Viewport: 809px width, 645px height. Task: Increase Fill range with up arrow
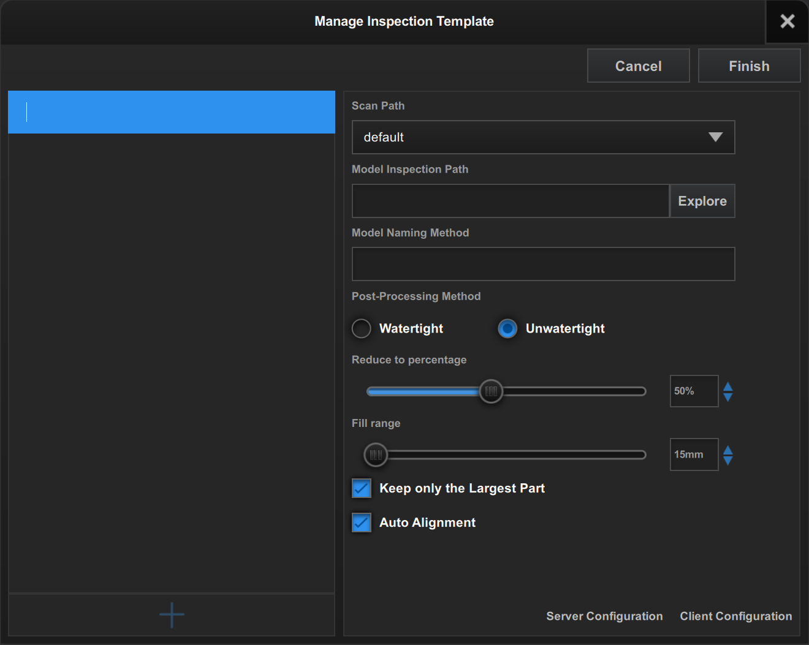728,450
